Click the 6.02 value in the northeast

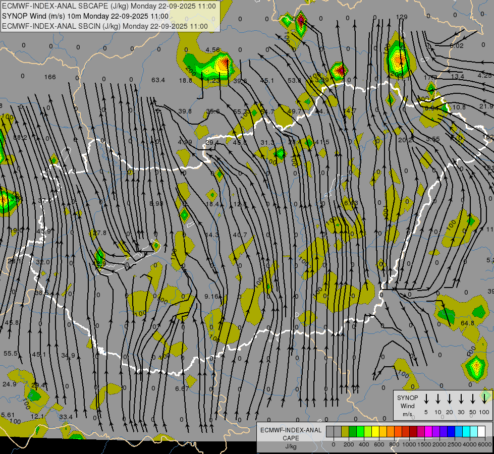457,46
